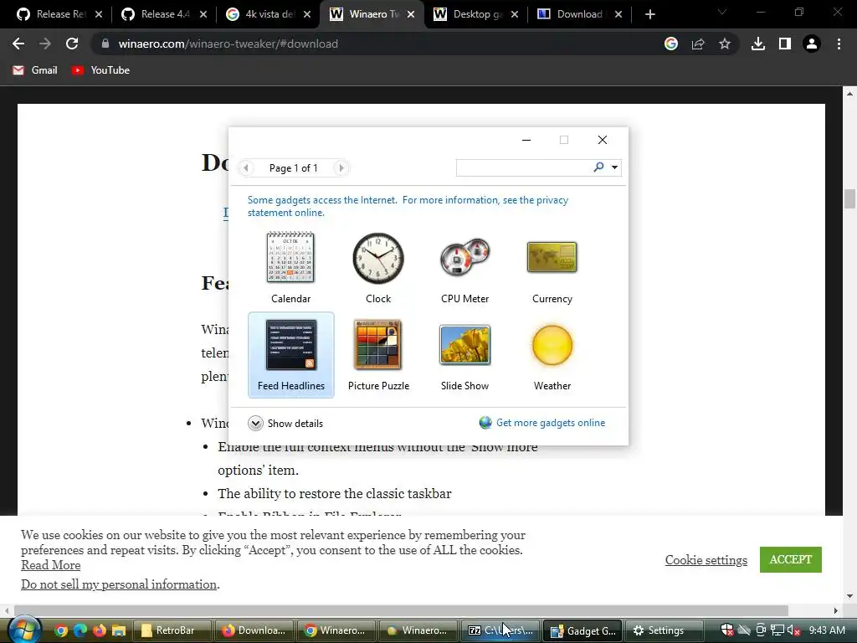
Task: Share this page icon
Action: (x=698, y=44)
